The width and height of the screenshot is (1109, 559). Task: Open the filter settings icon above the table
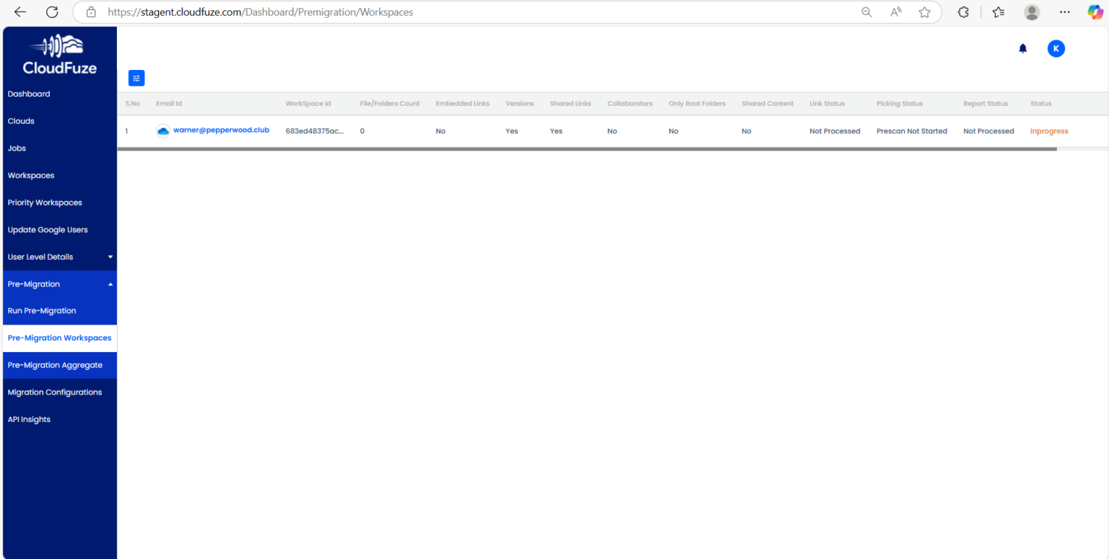pos(136,78)
